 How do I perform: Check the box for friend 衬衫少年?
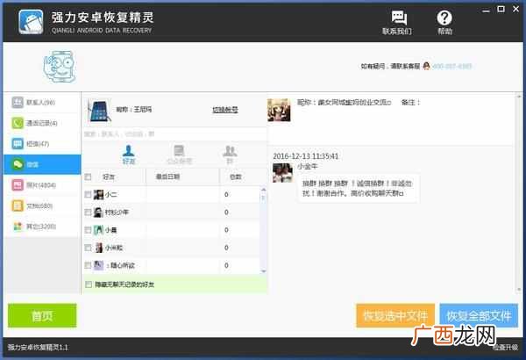pos(88,212)
